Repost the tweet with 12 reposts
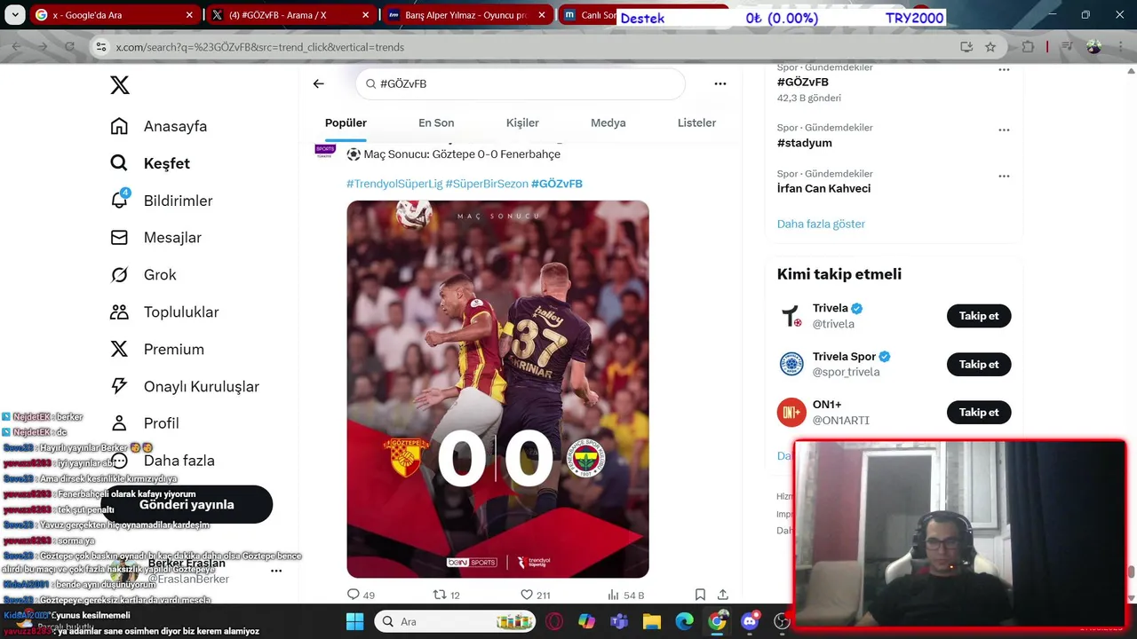This screenshot has width=1137, height=639. (x=446, y=595)
